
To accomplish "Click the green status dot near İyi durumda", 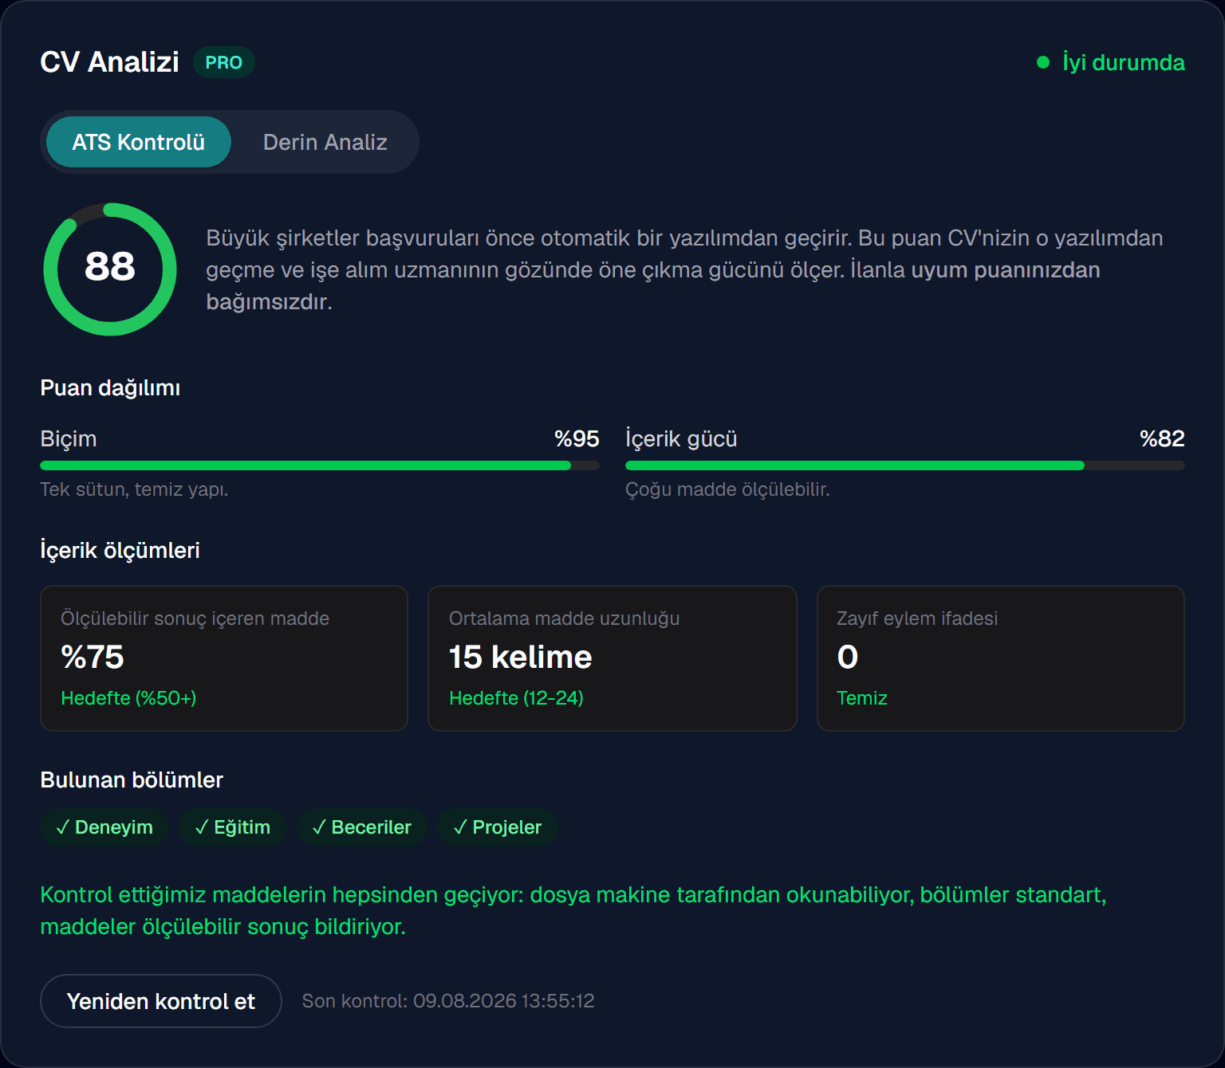I will point(1042,62).
